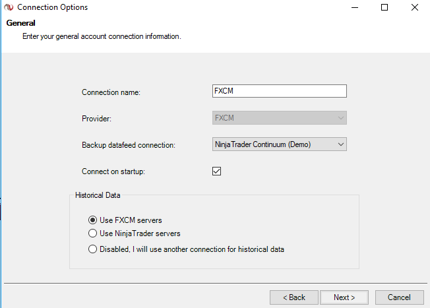Select Disabled historical data option

pos(92,249)
